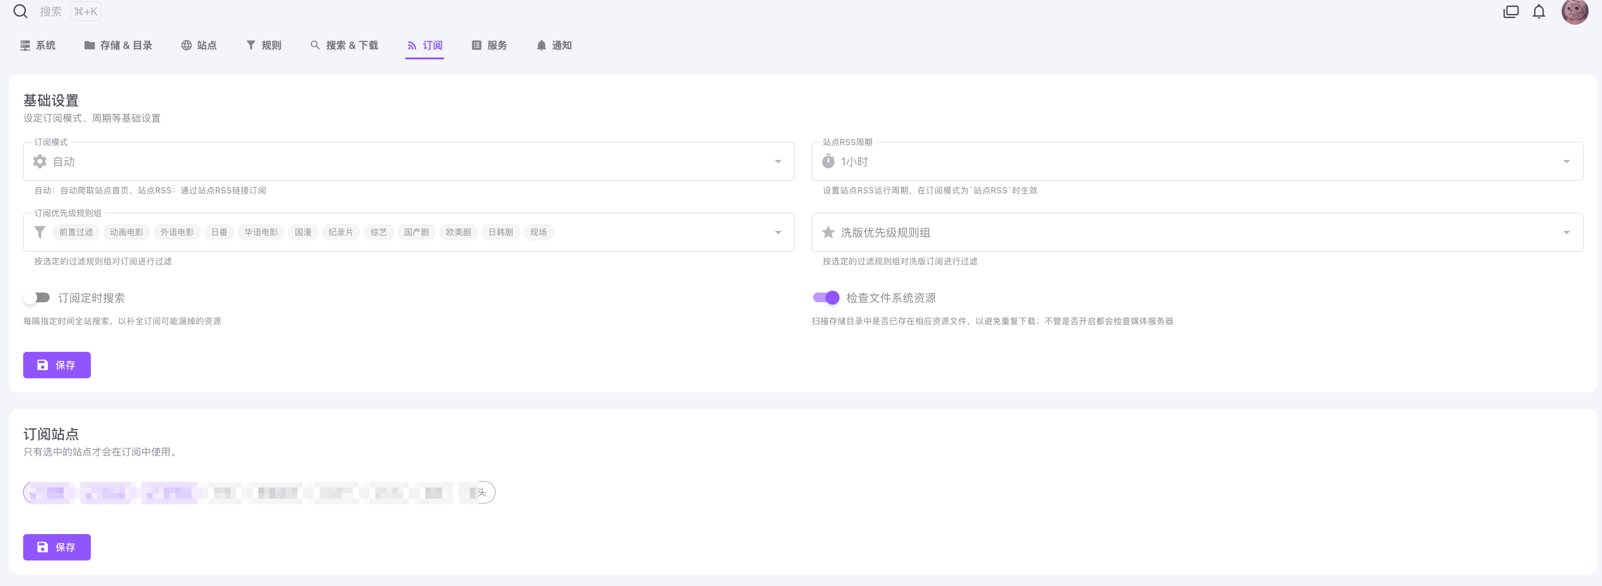Click the window stack icon in the top bar
The image size is (1602, 586).
pyautogui.click(x=1511, y=11)
